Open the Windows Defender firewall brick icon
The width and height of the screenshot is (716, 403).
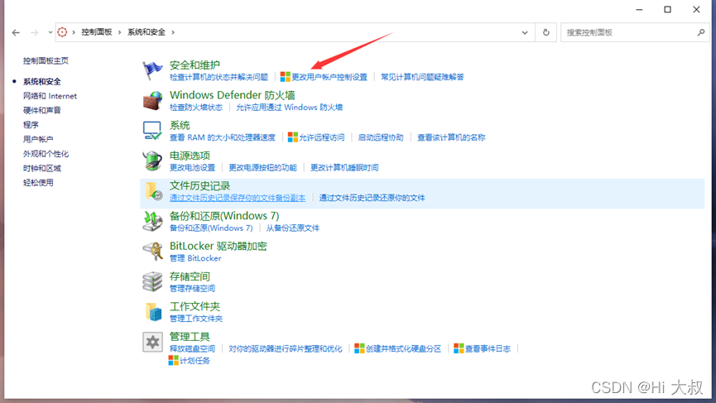point(152,100)
